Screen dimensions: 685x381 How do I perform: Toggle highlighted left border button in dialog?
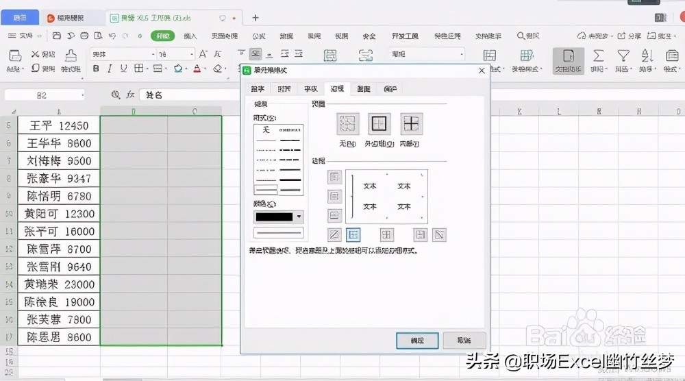(353, 235)
